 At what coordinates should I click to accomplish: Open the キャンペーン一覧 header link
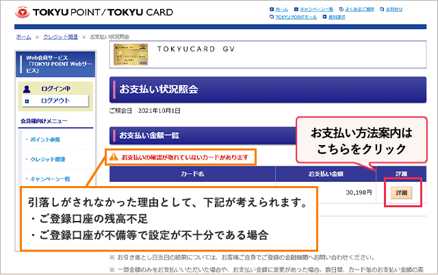pyautogui.click(x=316, y=9)
